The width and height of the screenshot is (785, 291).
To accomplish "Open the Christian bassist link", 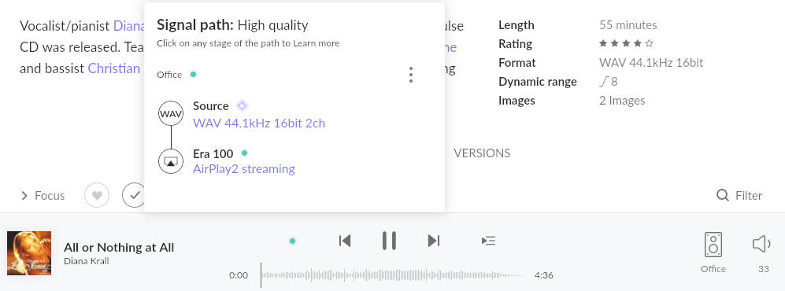I will coord(114,68).
